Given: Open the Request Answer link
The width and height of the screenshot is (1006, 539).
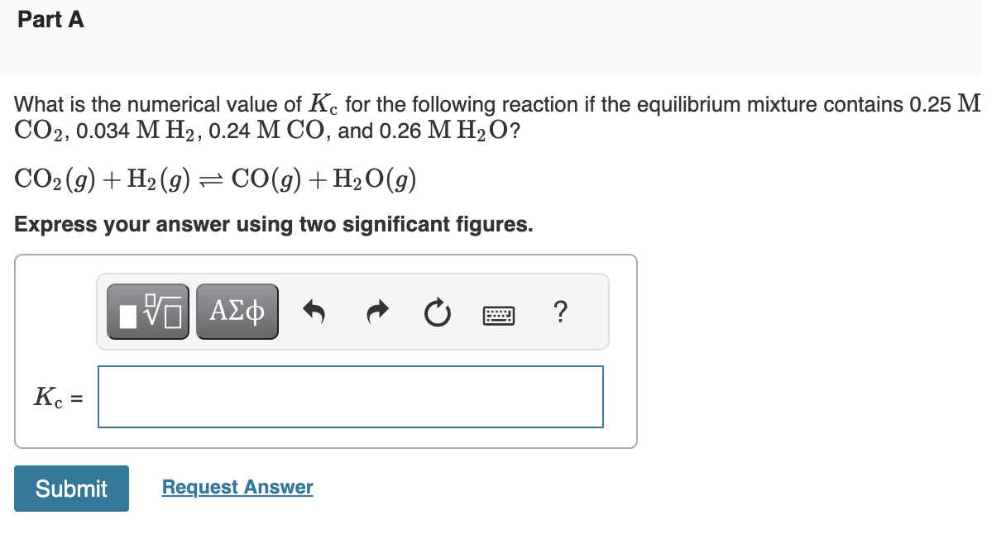Looking at the screenshot, I should click(x=237, y=487).
